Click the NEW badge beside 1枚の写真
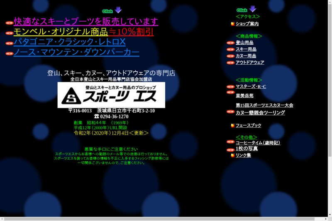 230,150
